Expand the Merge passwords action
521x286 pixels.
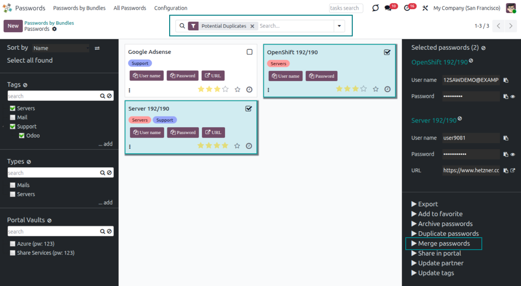[444, 244]
